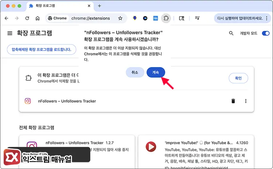Open the media control playlist icon
Screen dimensions: 273x169
tap(197, 18)
